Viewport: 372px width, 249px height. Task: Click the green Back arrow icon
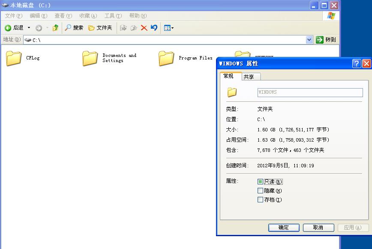point(8,28)
